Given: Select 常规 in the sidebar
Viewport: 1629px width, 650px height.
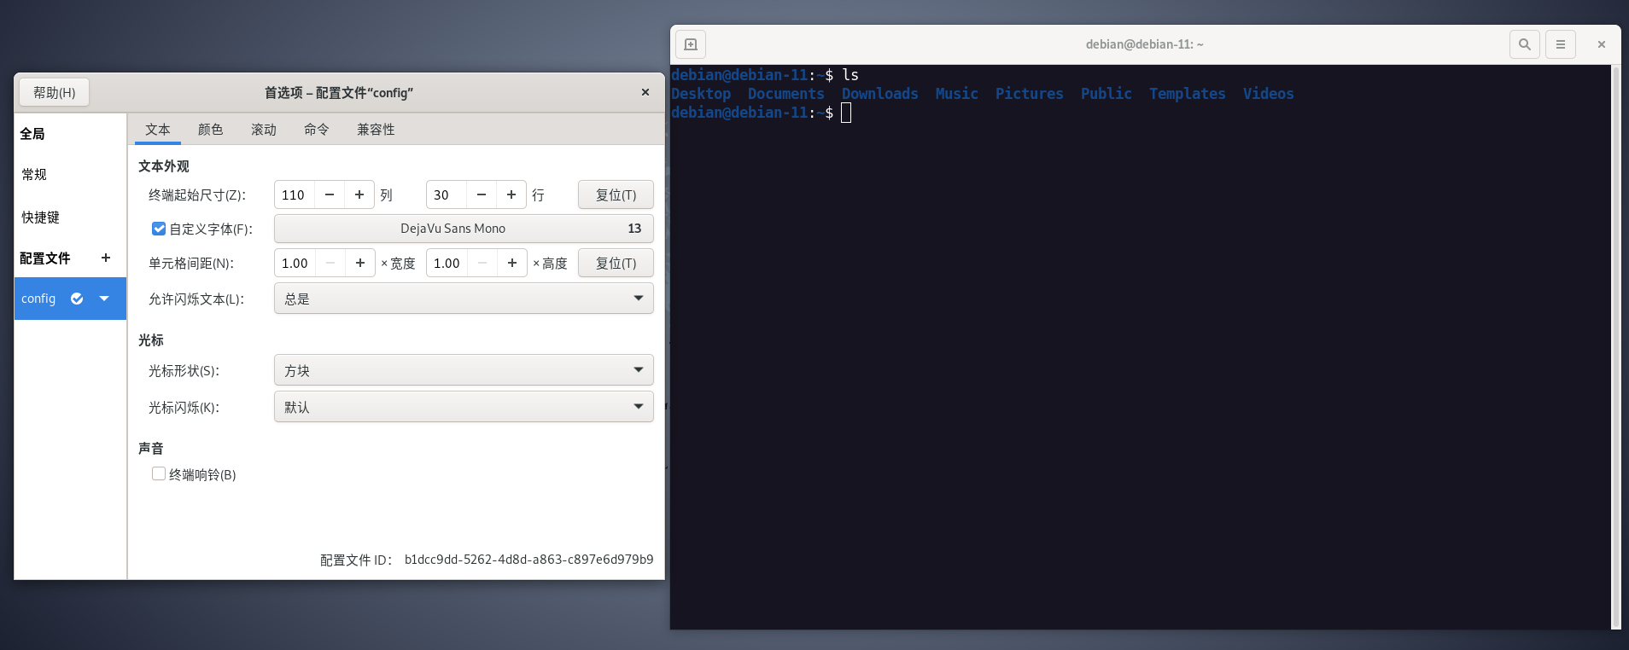Looking at the screenshot, I should click(x=70, y=174).
